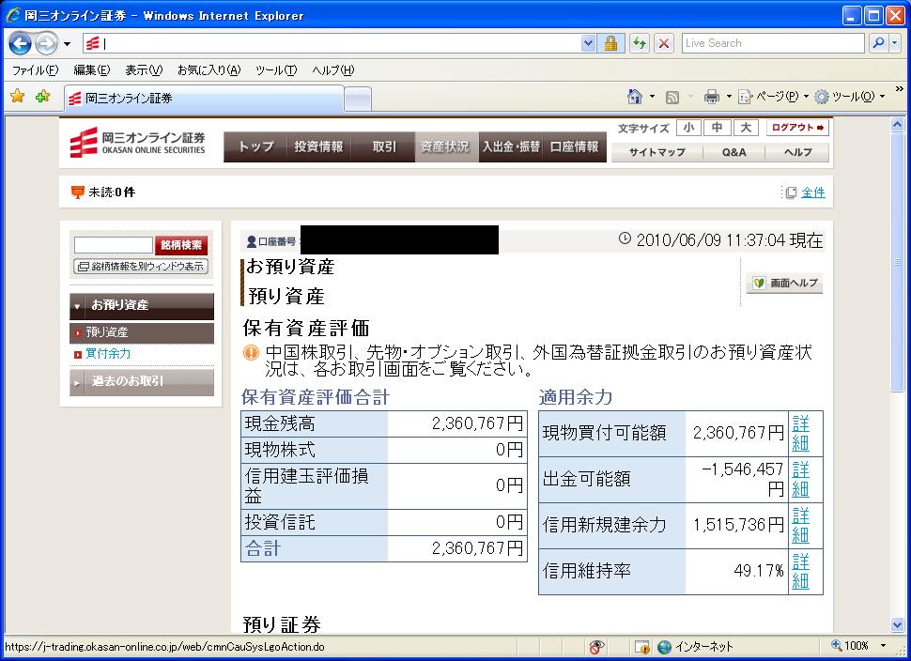Click the Print icon in toolbar
Viewport: 911px width, 661px height.
click(711, 97)
